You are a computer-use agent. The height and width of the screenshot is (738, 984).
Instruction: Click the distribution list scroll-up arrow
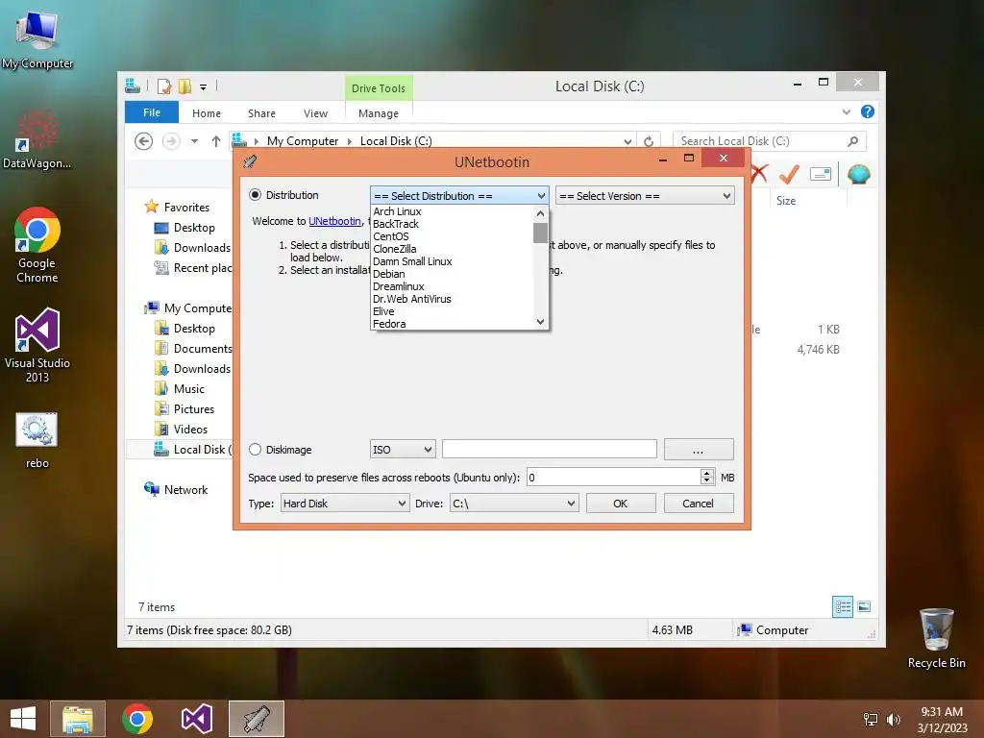[x=540, y=213]
